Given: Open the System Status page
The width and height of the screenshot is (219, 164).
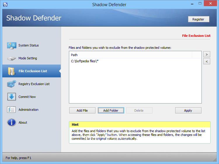Looking at the screenshot, I should 29,45.
